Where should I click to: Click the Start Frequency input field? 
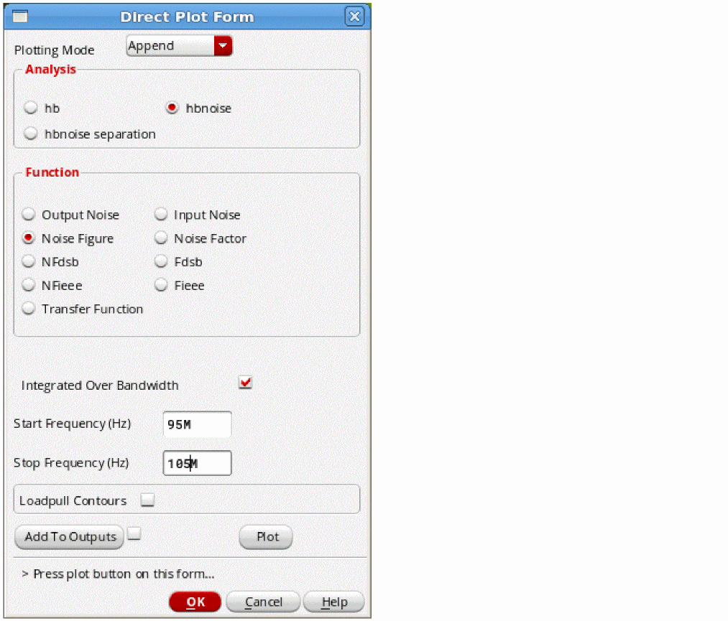click(x=198, y=424)
